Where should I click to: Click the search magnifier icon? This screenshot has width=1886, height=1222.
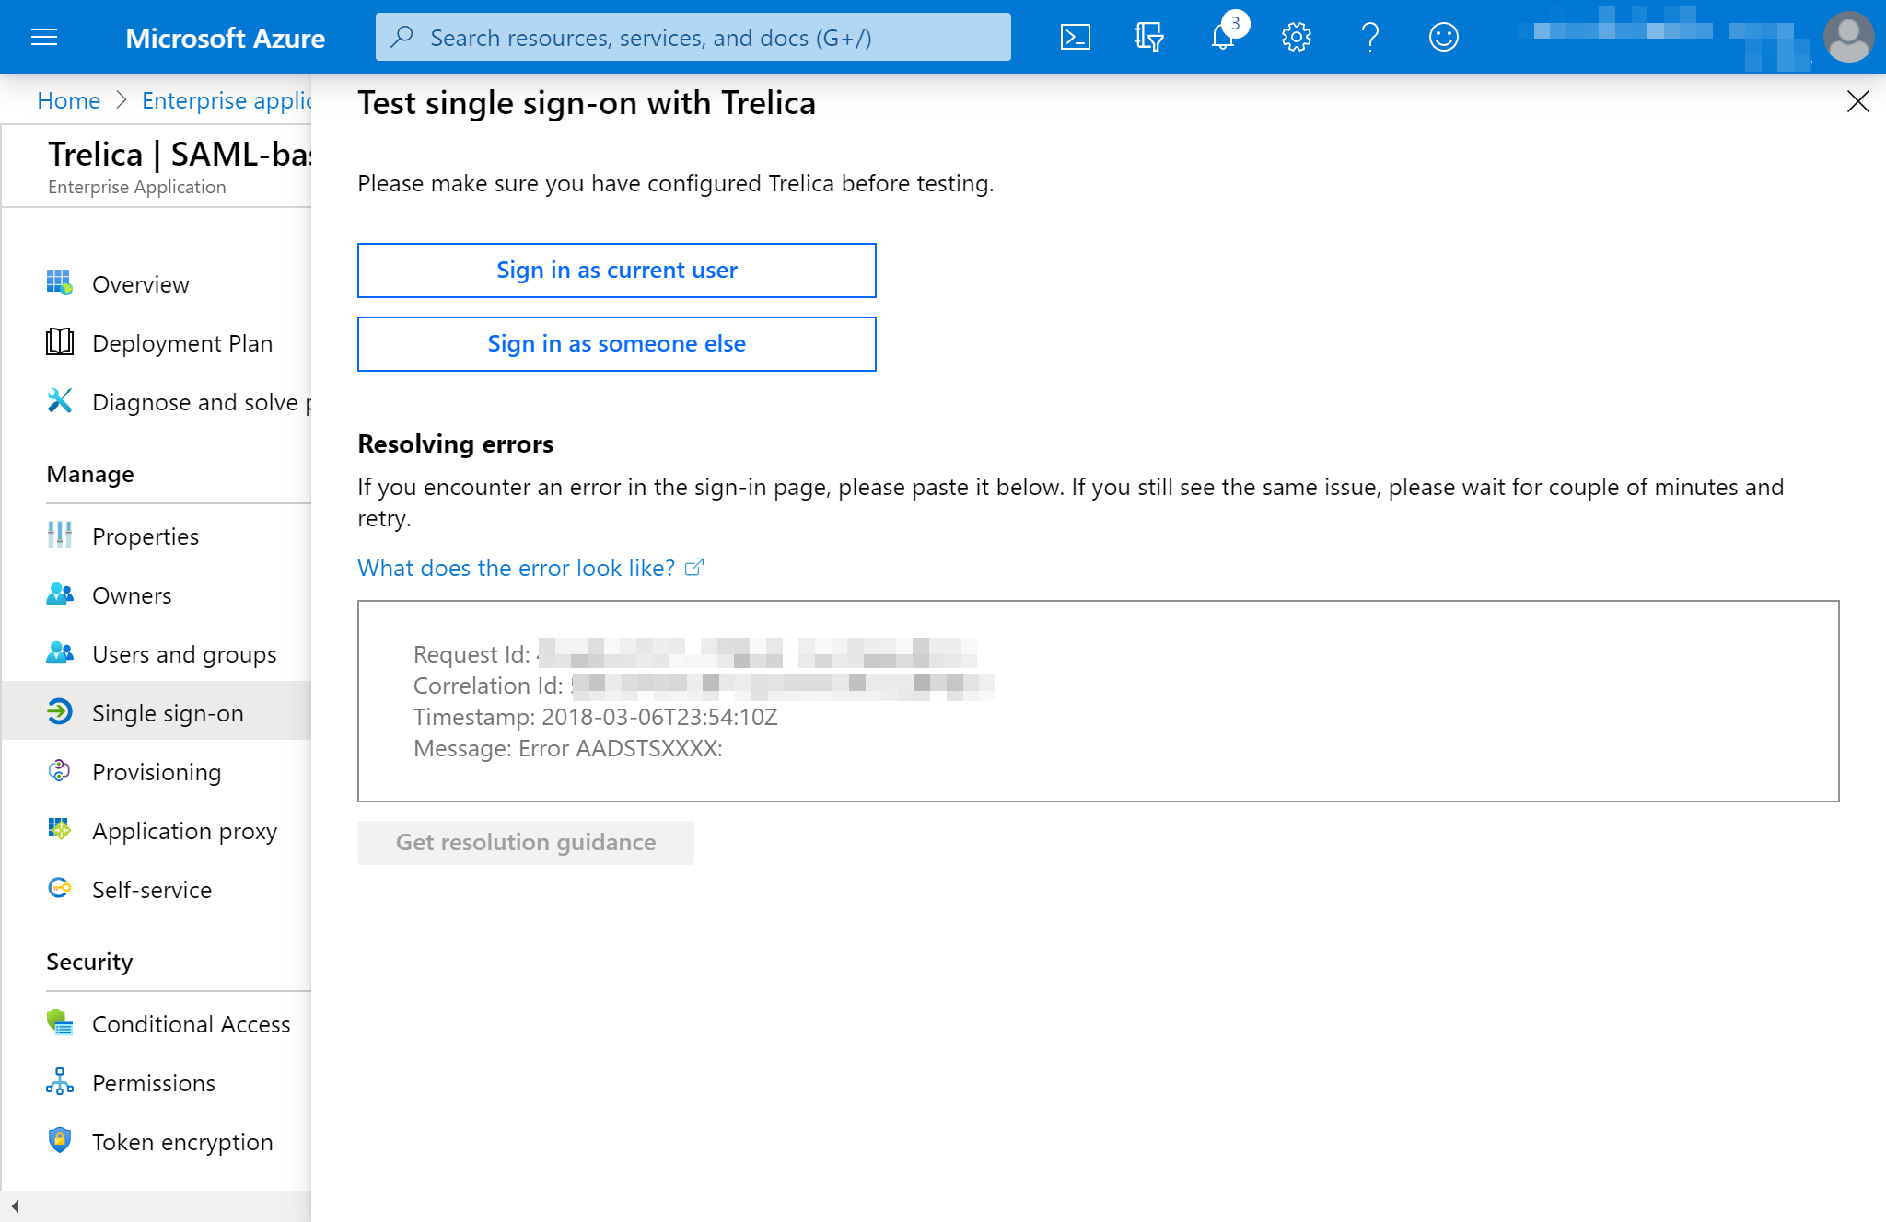402,37
